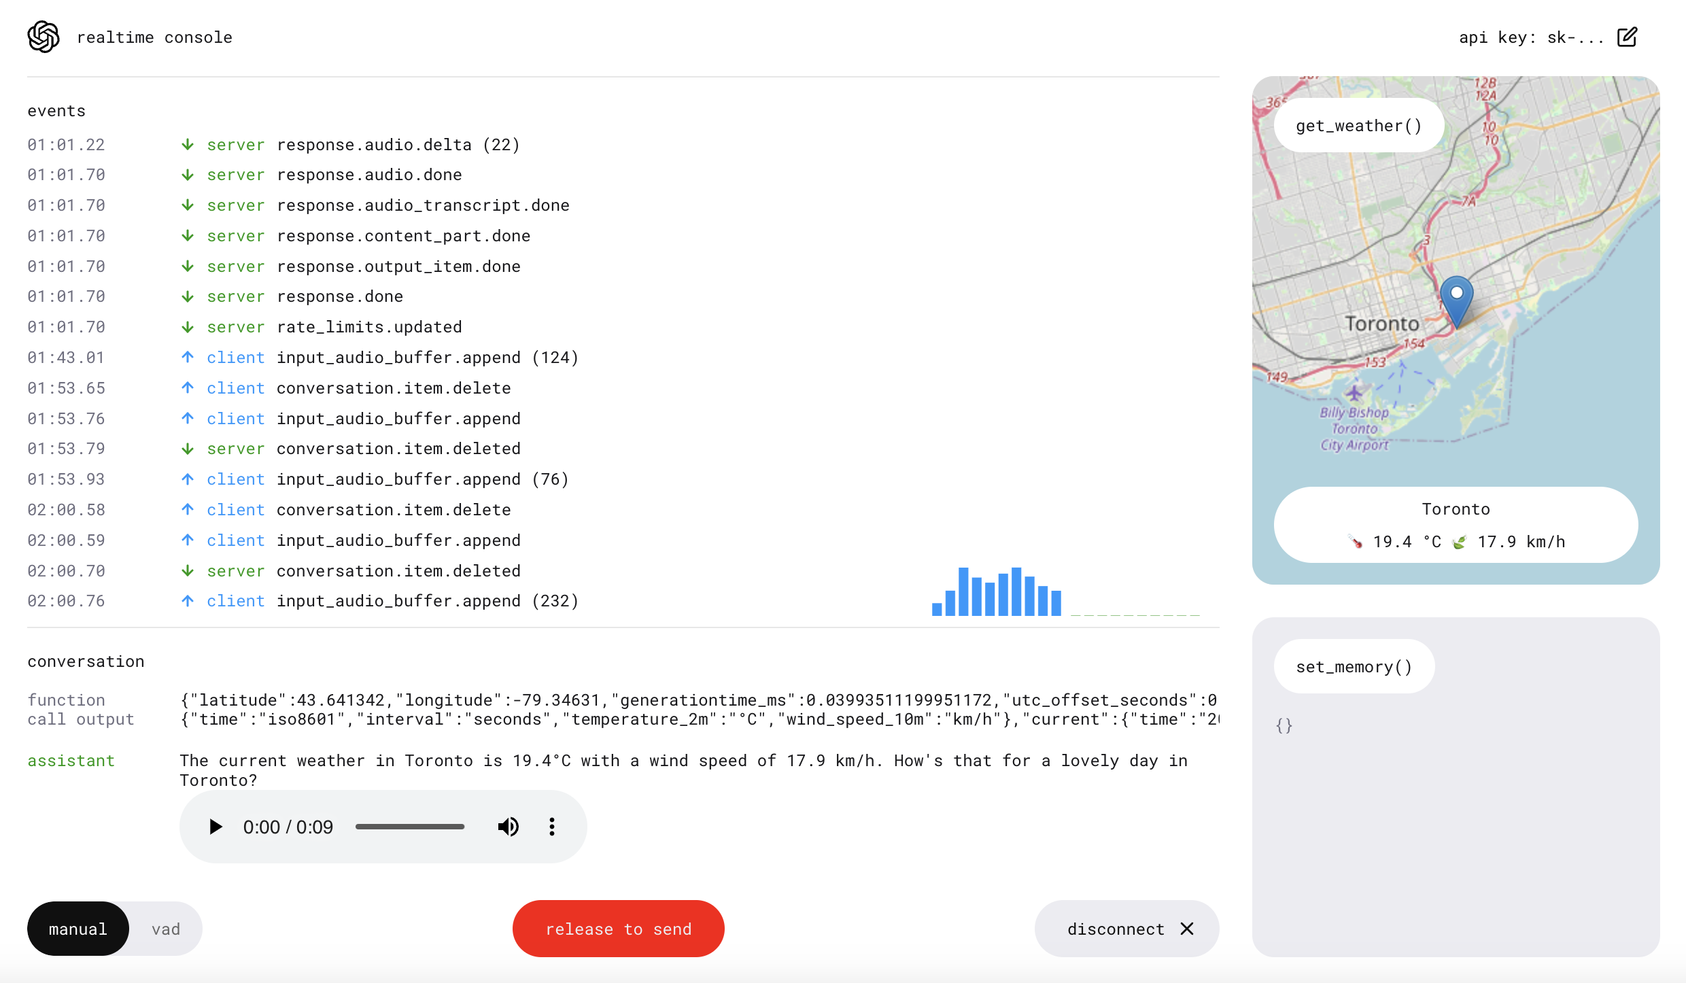Expand the set_memory() empty JSON object
The image size is (1686, 983).
click(1285, 725)
